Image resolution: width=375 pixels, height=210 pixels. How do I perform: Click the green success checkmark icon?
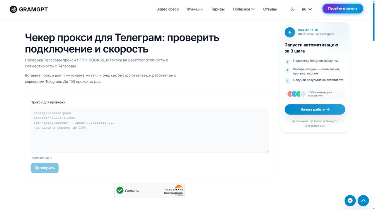120,190
